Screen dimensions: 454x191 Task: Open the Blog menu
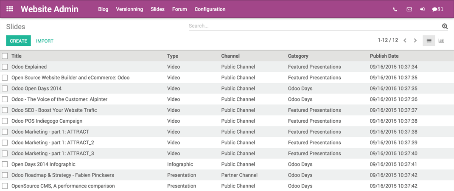[x=103, y=9]
